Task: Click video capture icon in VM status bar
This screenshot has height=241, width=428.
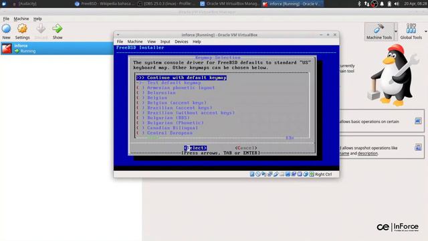Action: point(294,174)
